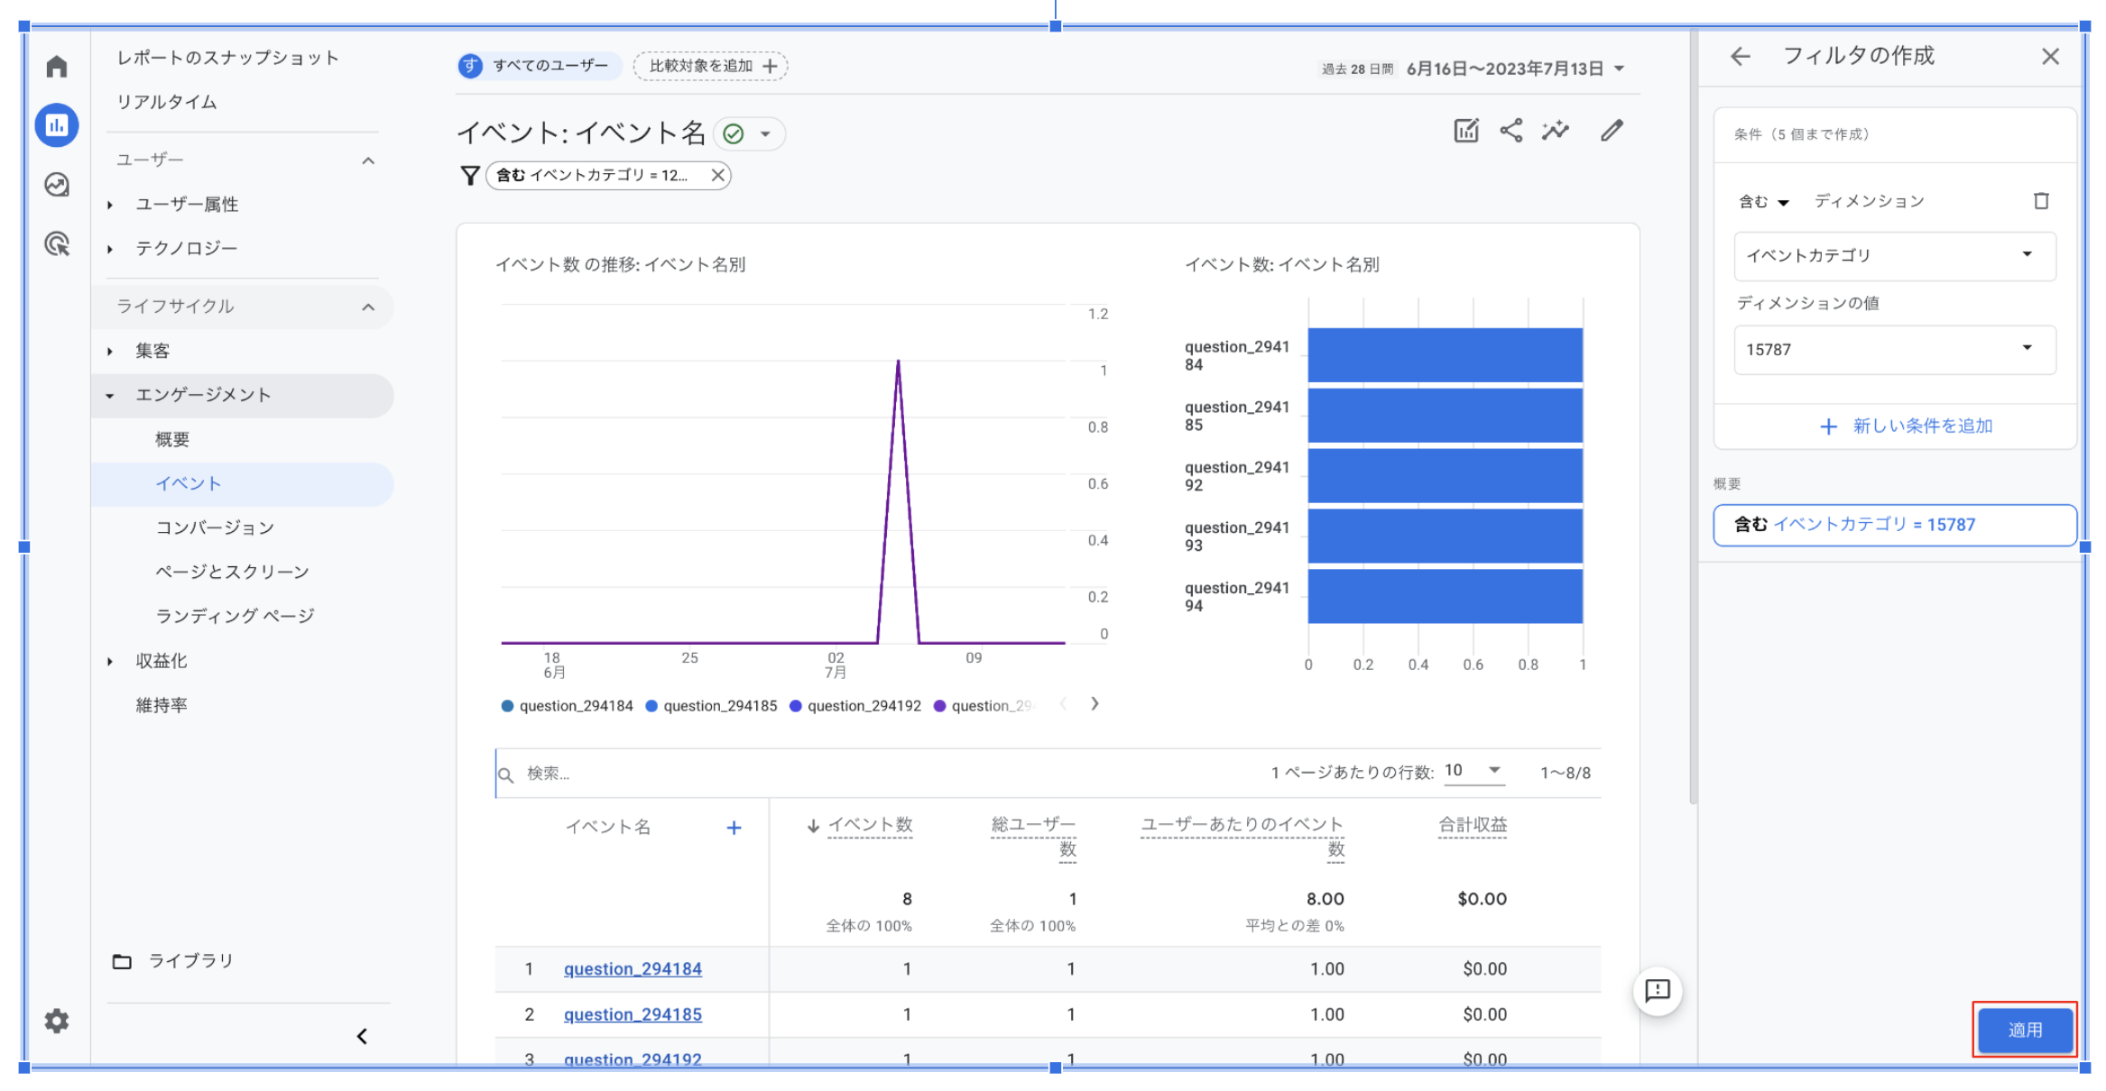
Task: Click plus icon beside イベント名 column
Action: point(734,828)
